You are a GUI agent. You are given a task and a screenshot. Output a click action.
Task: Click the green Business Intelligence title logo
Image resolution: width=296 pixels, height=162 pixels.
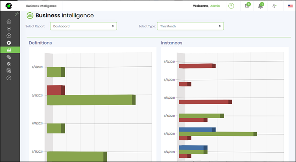pos(30,16)
